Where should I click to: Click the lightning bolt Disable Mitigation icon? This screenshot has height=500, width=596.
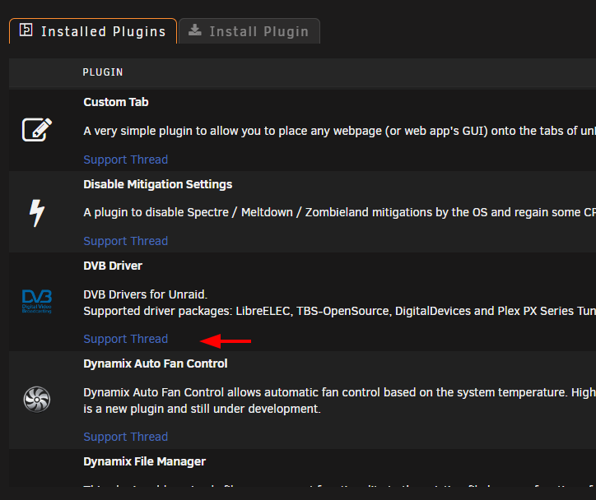point(37,213)
